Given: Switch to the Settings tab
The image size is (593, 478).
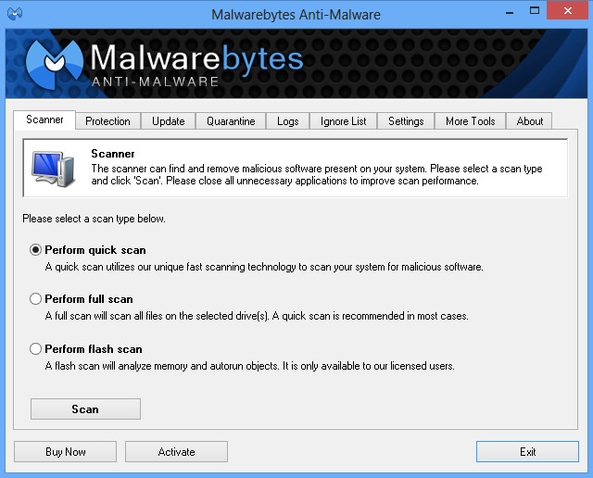Looking at the screenshot, I should tap(406, 121).
